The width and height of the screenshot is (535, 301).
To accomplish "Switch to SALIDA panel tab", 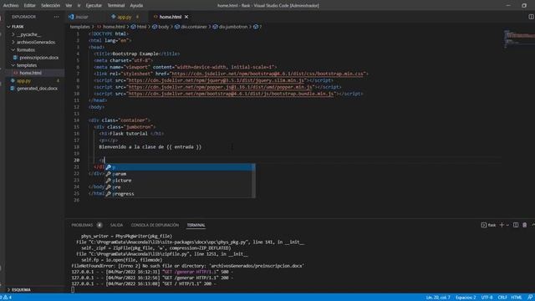I will coord(117,225).
